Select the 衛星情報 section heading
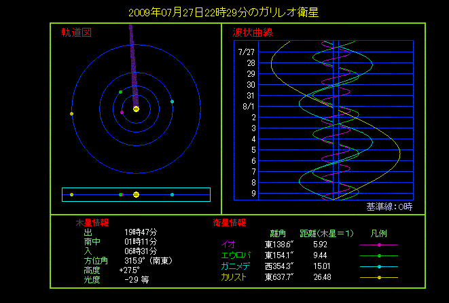The height and width of the screenshot is (303, 449). pyautogui.click(x=230, y=222)
